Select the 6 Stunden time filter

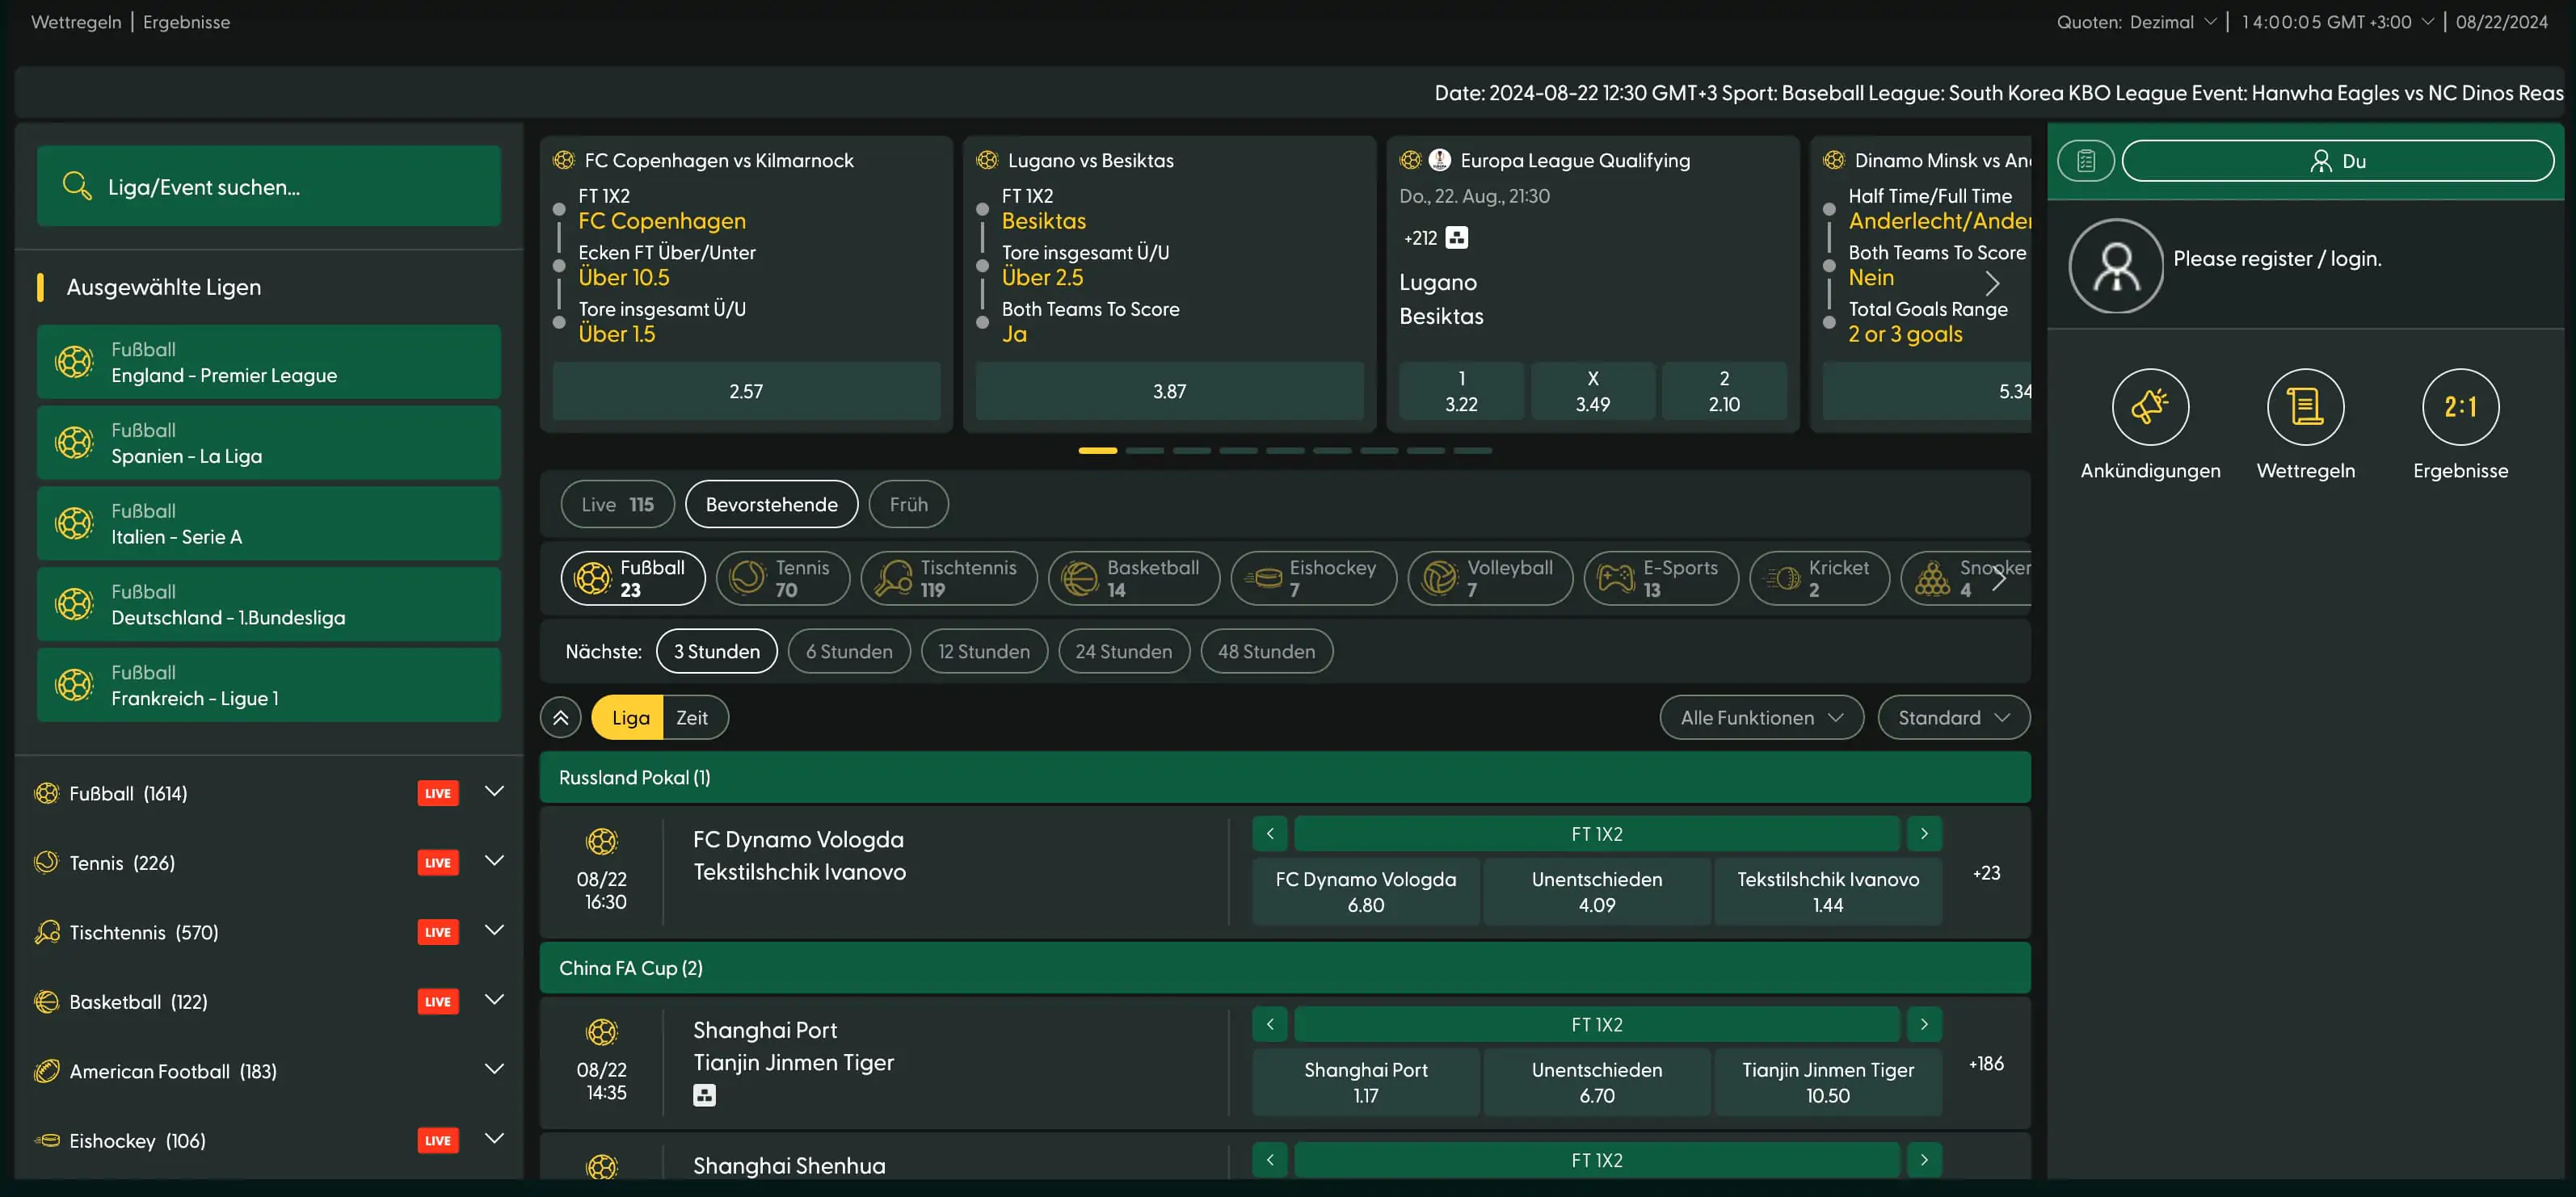click(x=848, y=652)
